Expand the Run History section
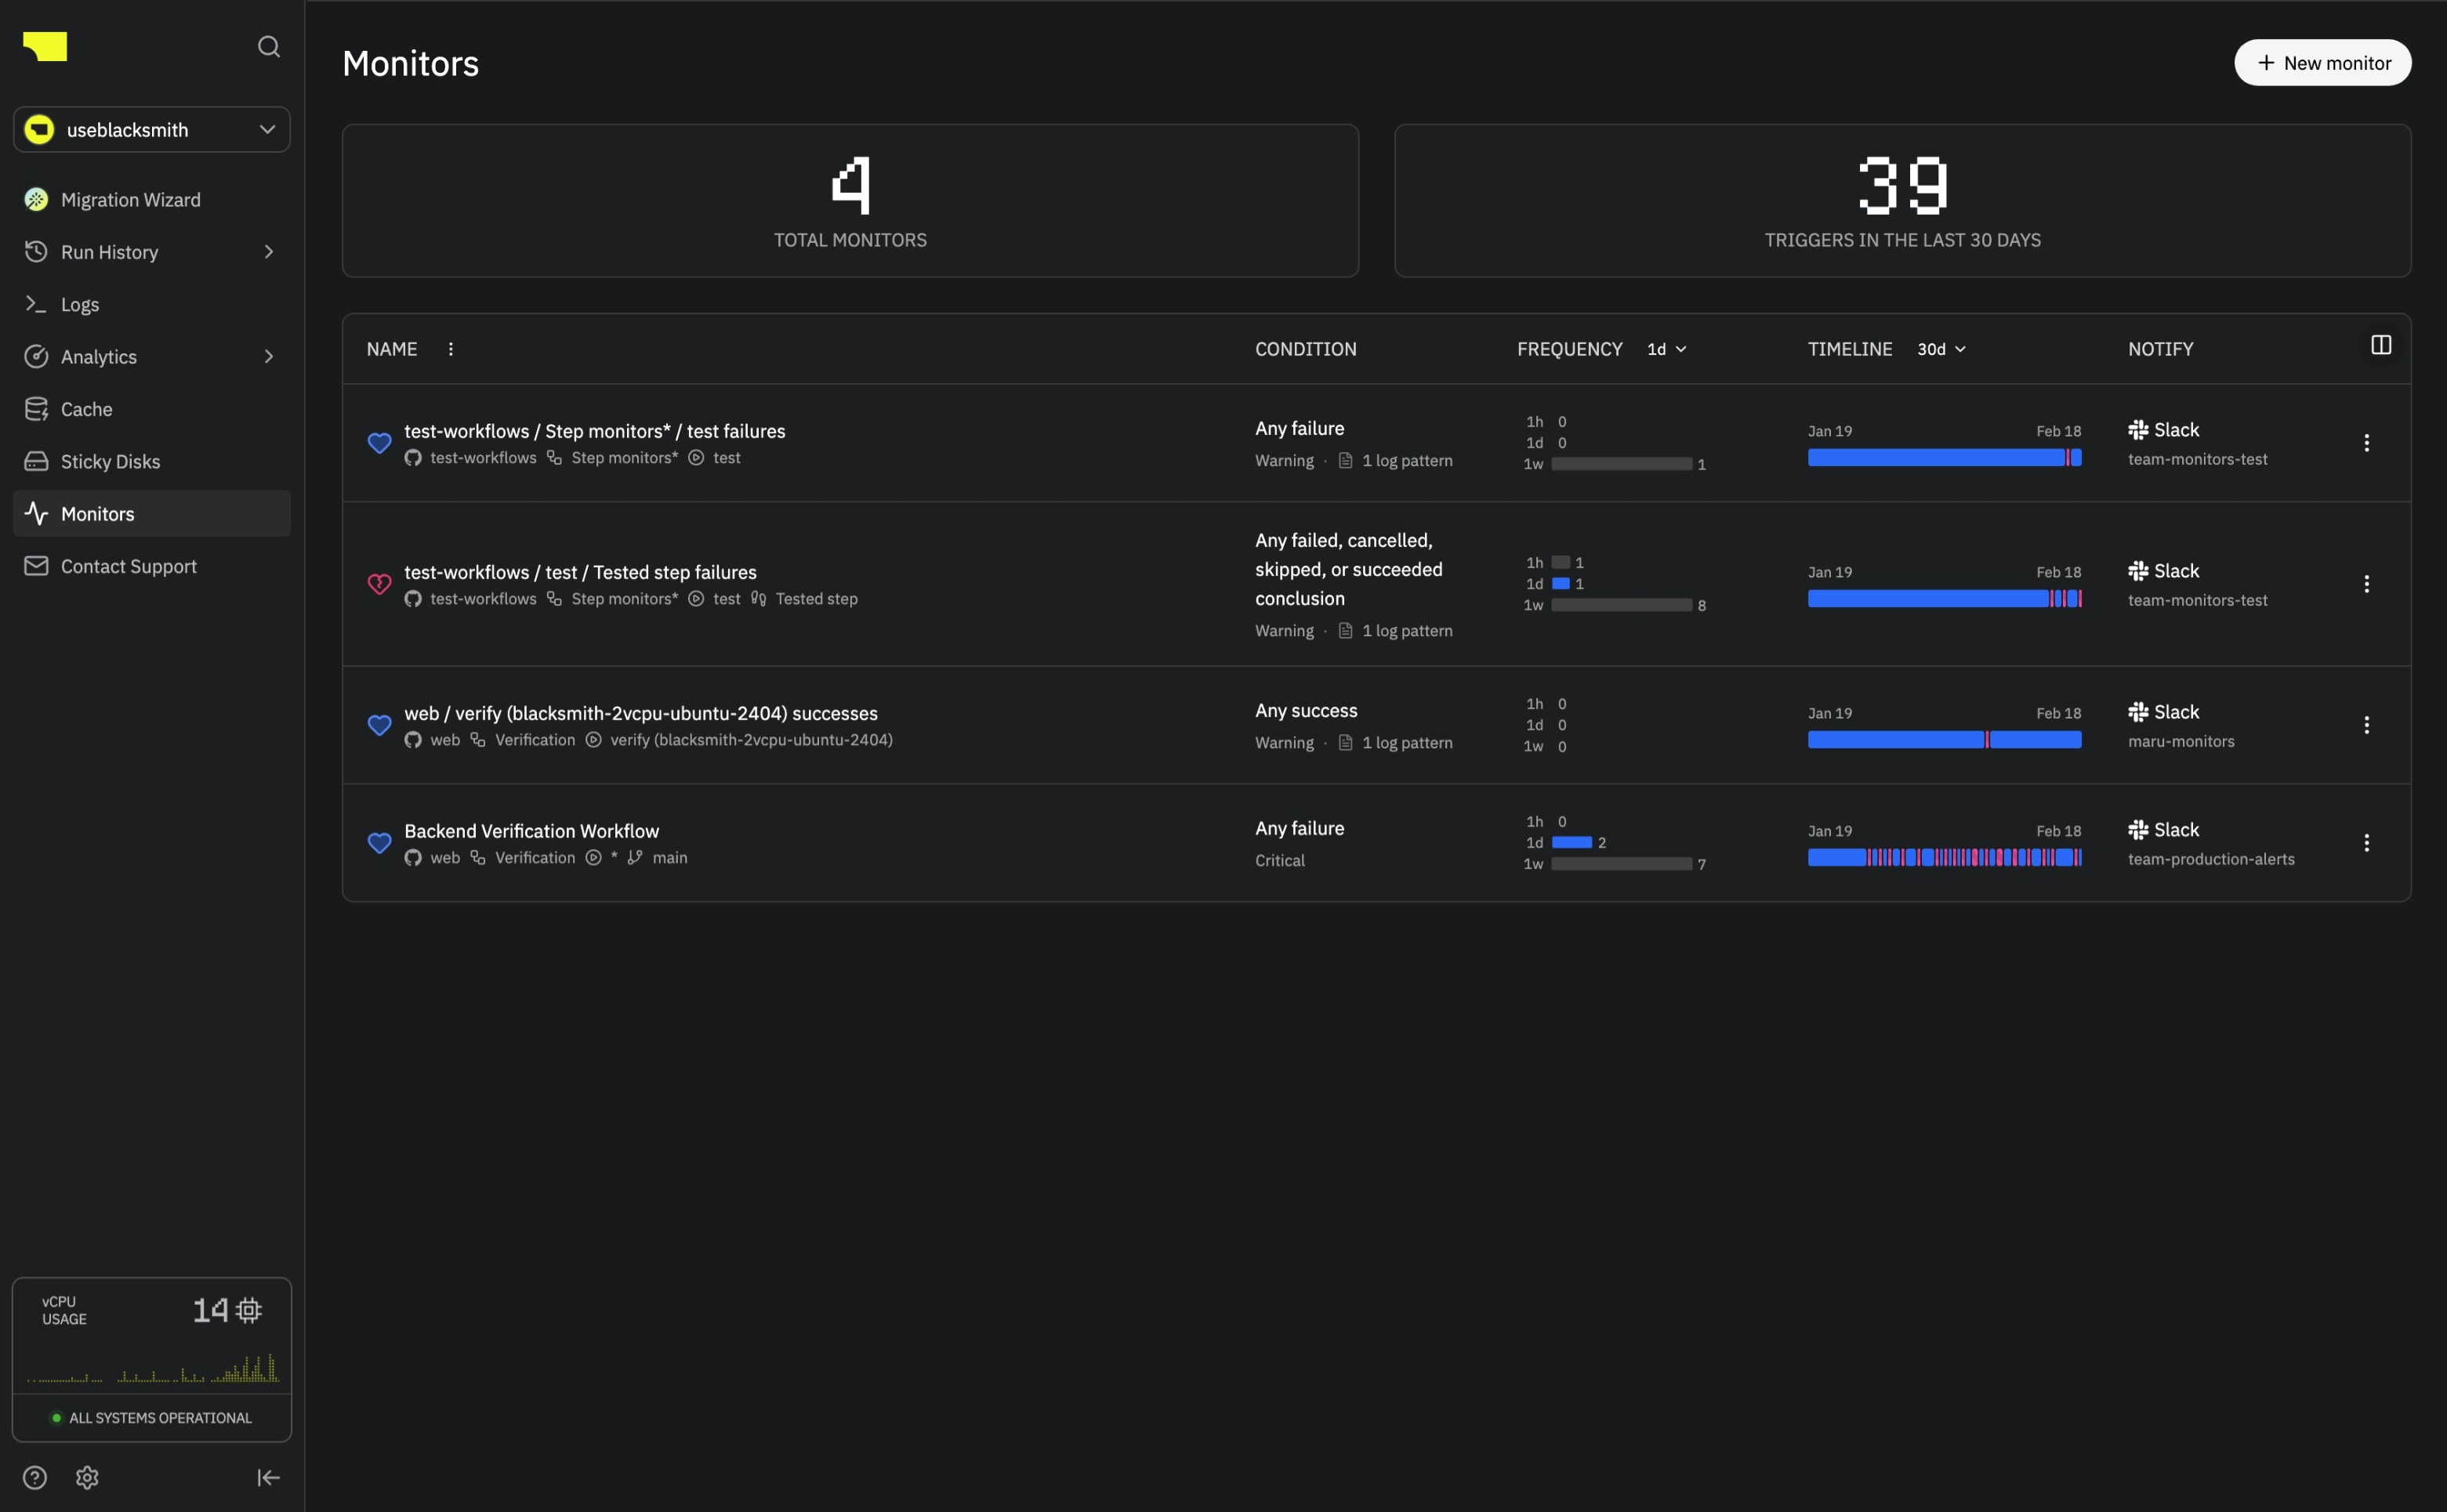The image size is (2447, 1512). (268, 251)
